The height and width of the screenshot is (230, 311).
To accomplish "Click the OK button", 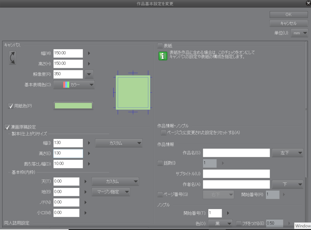I will 288,14.
